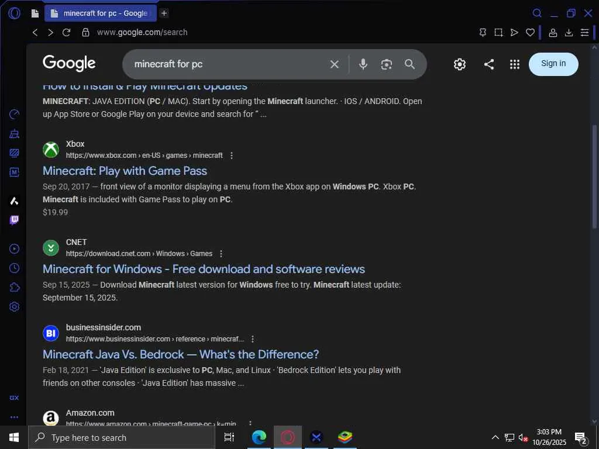Open Minecraft for Windows free download link
Screen dimensions: 599x449
(204, 269)
